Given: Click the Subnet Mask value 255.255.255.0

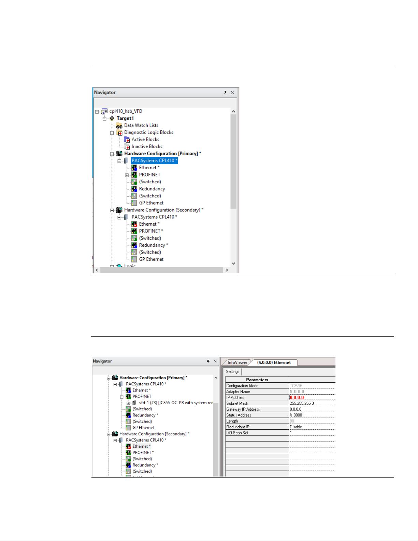Looking at the screenshot, I should (x=302, y=403).
